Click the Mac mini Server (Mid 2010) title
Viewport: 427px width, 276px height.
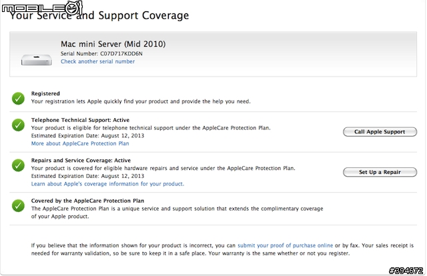pos(113,44)
